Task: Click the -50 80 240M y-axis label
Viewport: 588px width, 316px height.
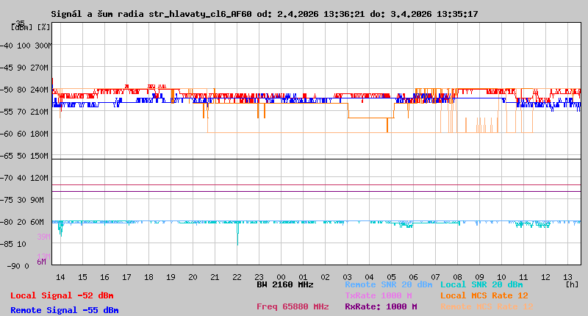Action: click(x=30, y=90)
